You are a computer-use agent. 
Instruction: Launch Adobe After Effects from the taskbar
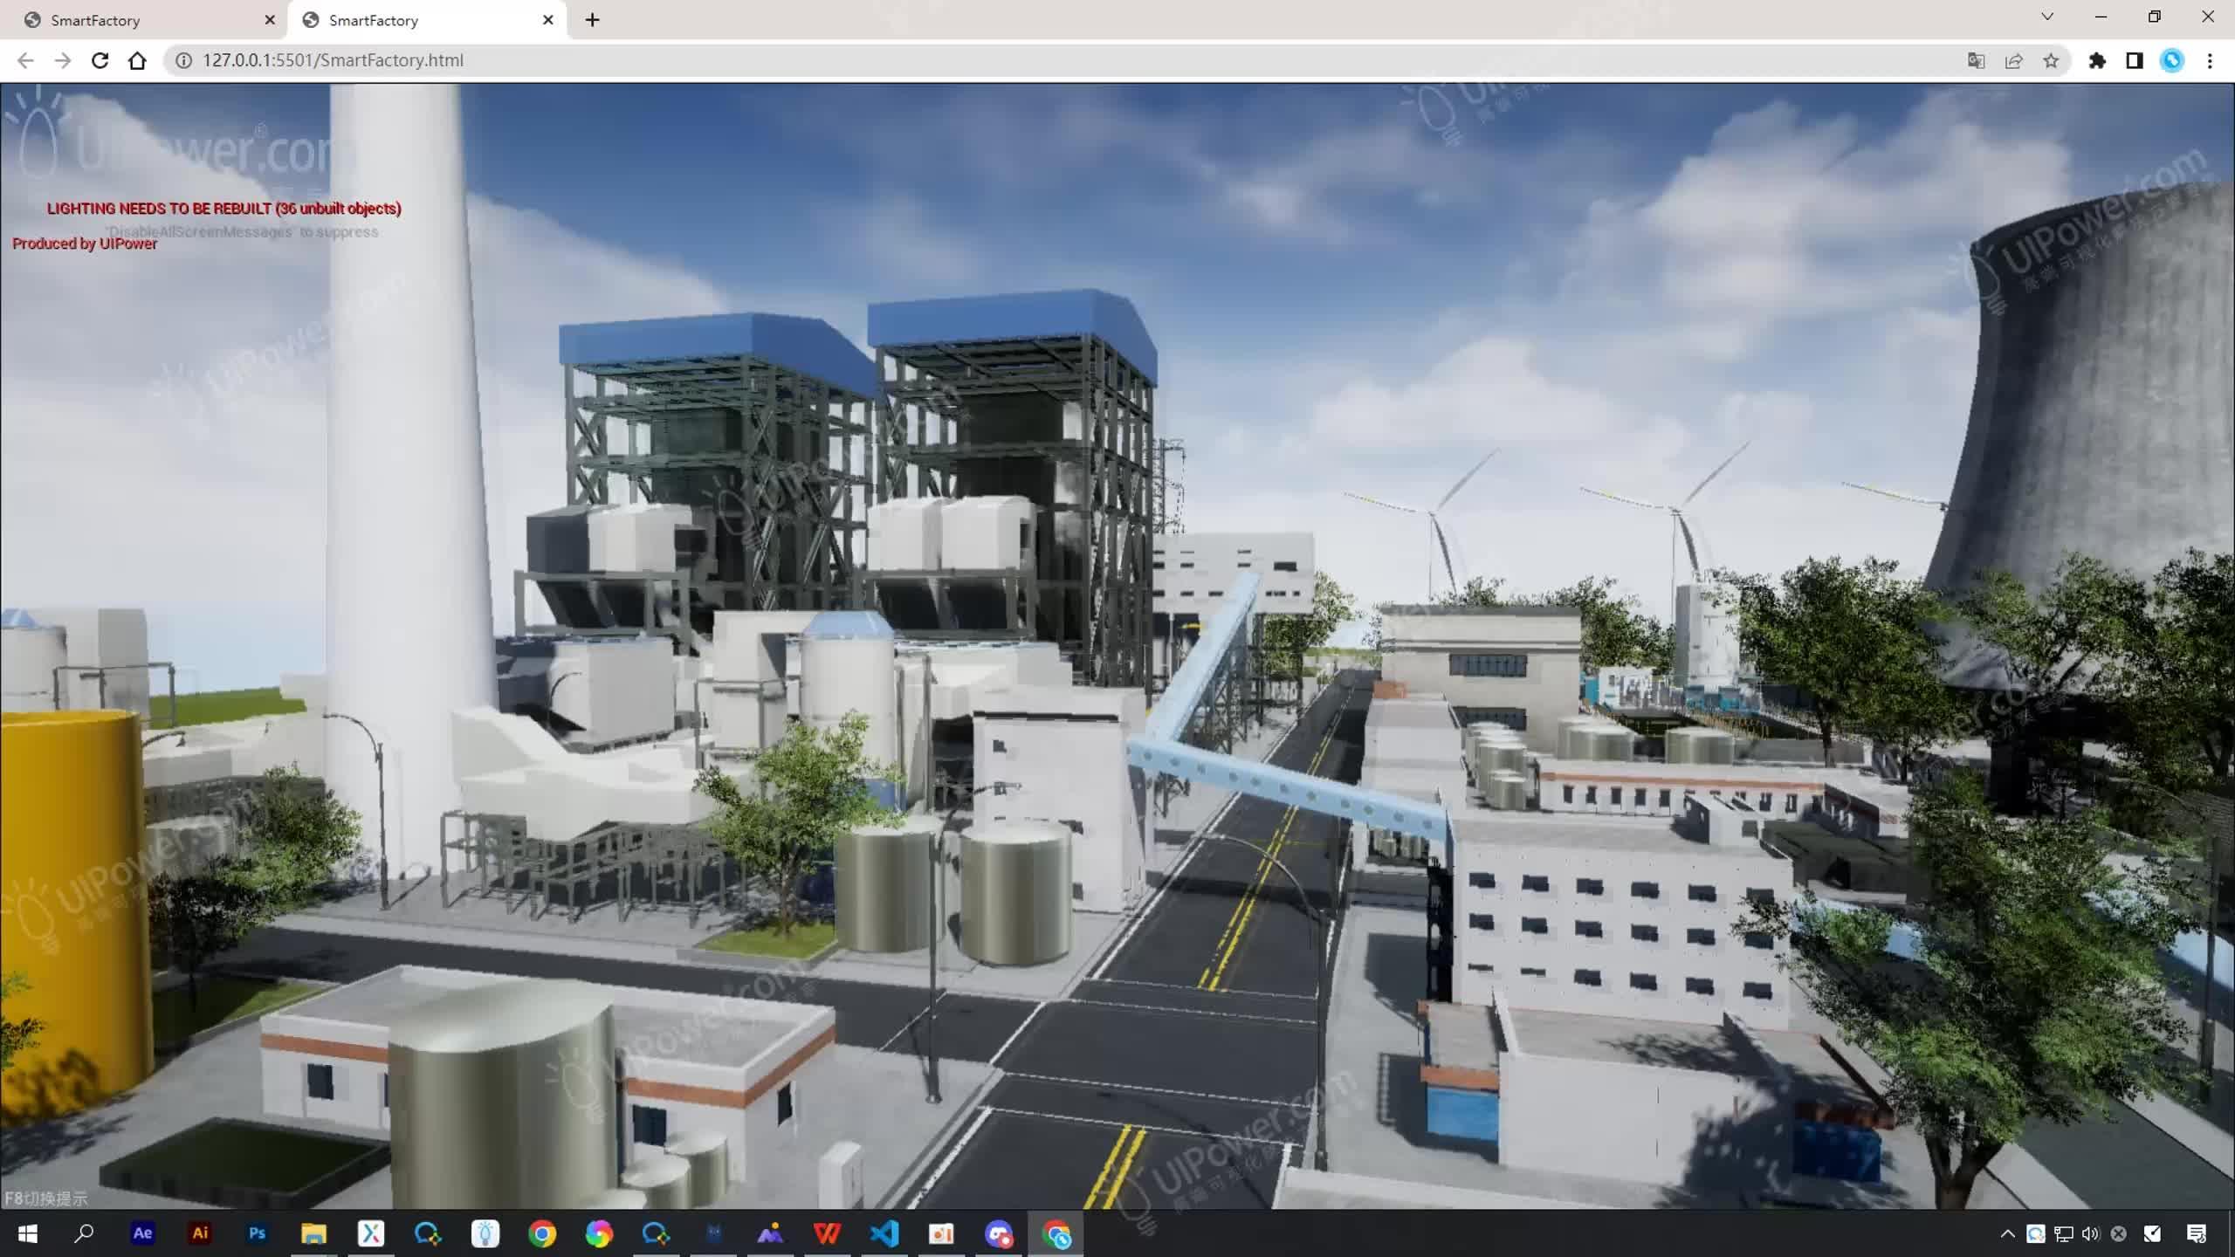tap(143, 1233)
